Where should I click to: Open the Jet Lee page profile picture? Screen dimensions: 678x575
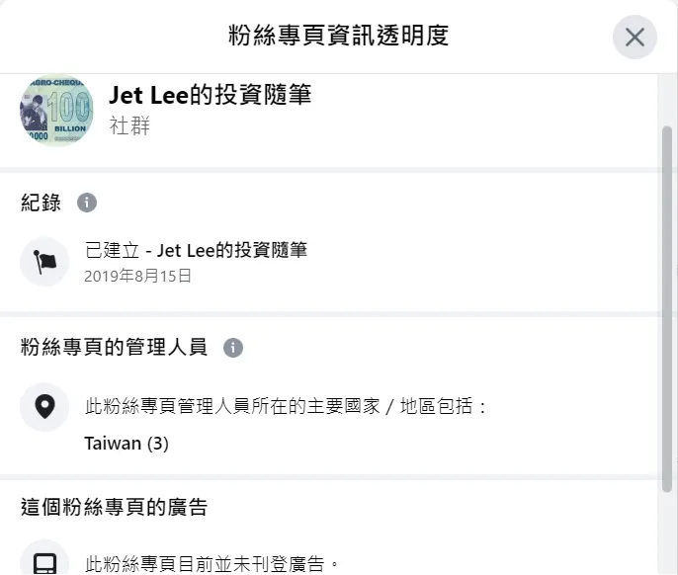click(56, 111)
